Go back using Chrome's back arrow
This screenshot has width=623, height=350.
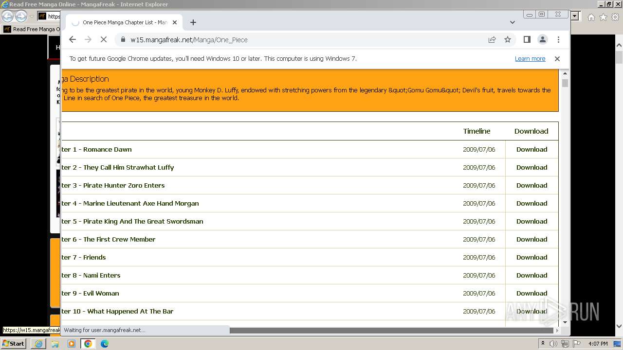pyautogui.click(x=73, y=40)
